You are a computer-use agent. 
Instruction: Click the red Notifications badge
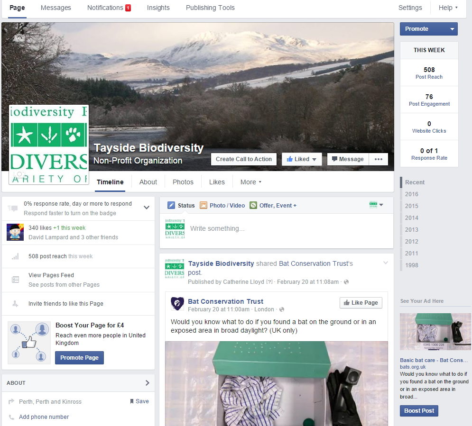click(x=128, y=8)
